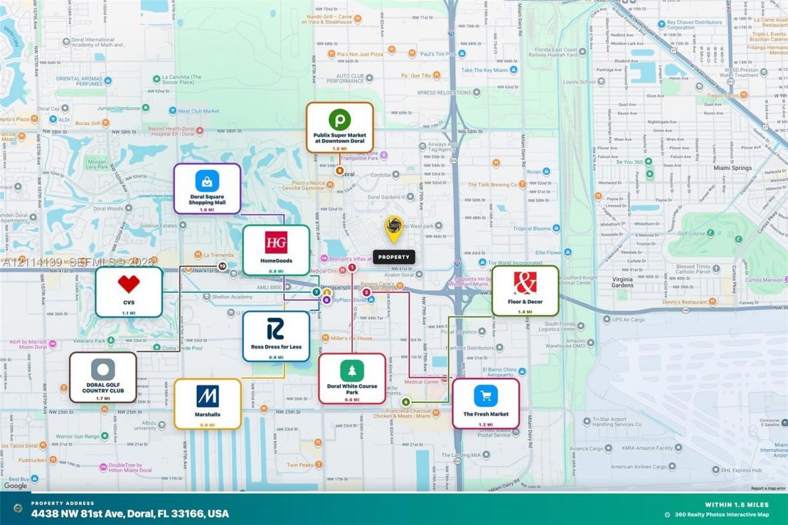Click the Google logo on the map

point(15,486)
